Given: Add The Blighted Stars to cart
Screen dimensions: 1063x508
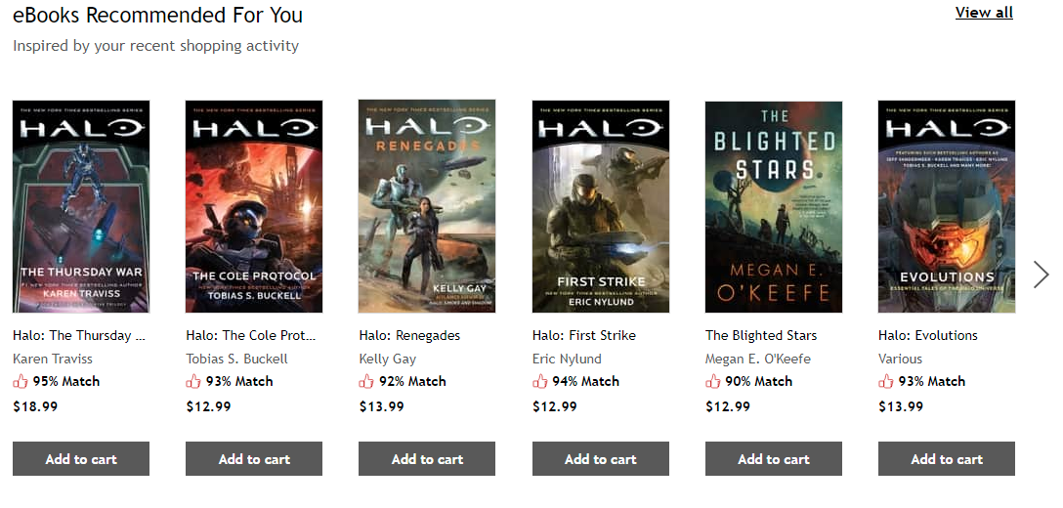Looking at the screenshot, I should (x=774, y=459).
